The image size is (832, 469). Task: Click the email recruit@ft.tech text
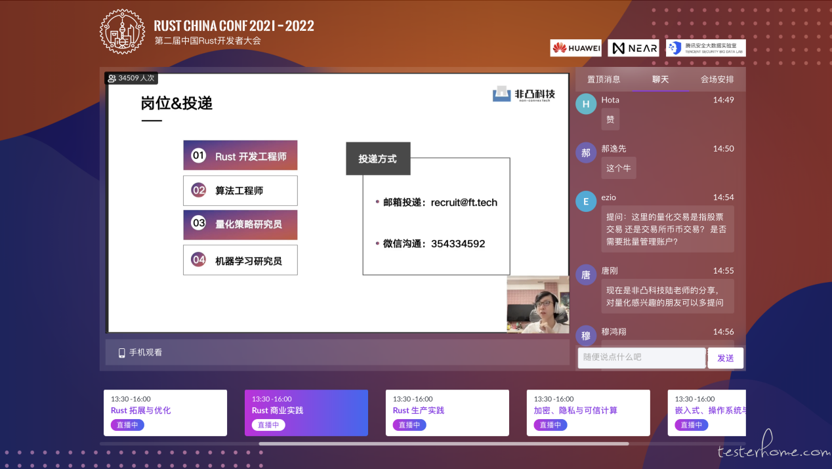pos(464,203)
